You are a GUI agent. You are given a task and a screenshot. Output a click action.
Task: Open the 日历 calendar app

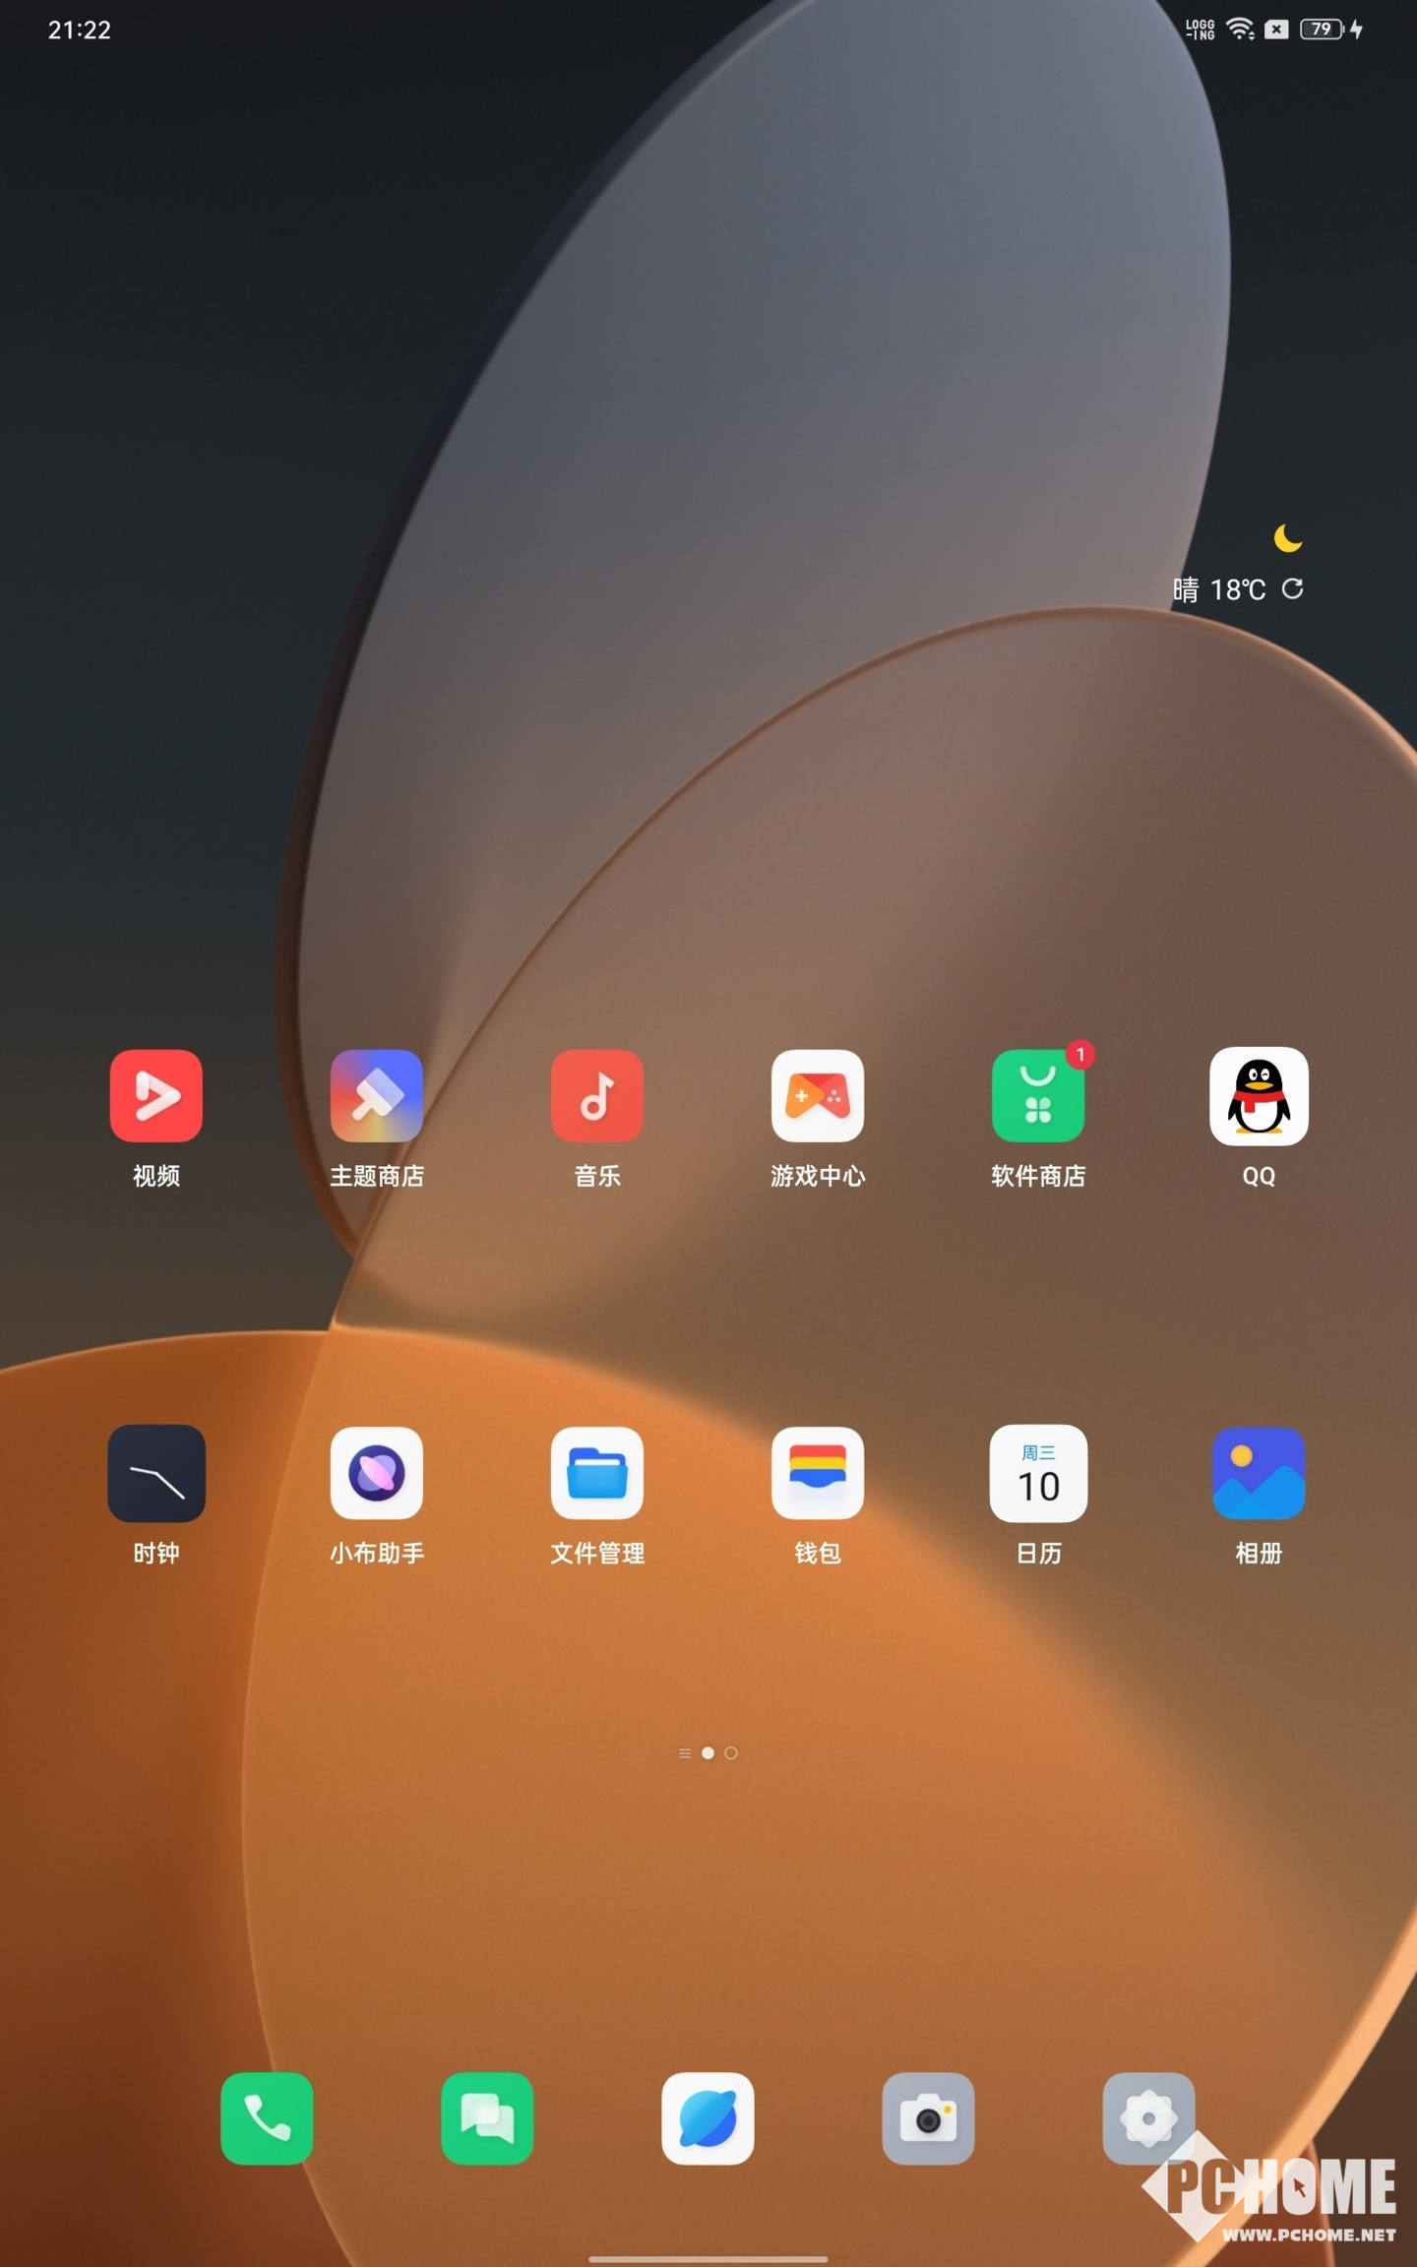click(x=1037, y=1473)
